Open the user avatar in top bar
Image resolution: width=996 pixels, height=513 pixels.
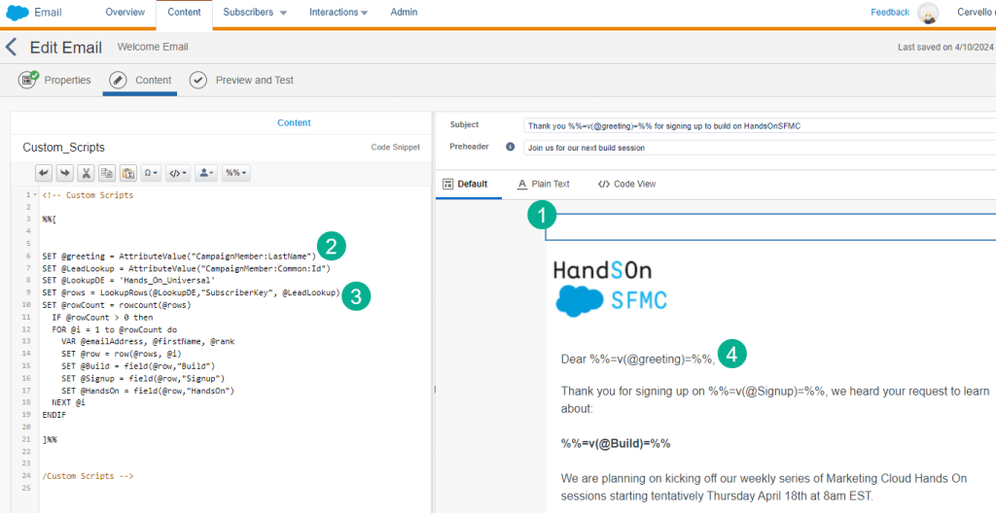(x=928, y=13)
